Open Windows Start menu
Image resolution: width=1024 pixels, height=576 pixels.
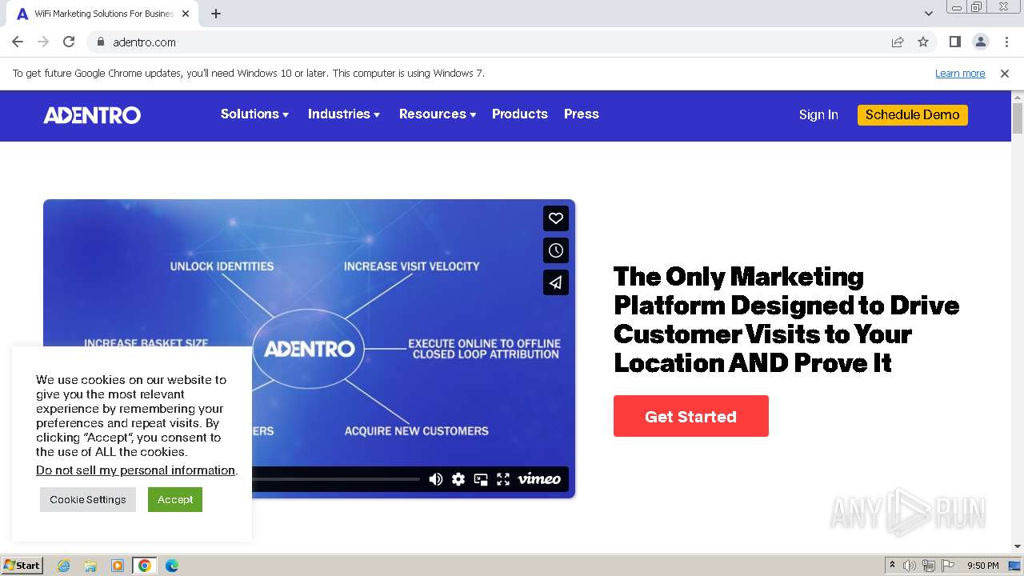point(22,566)
